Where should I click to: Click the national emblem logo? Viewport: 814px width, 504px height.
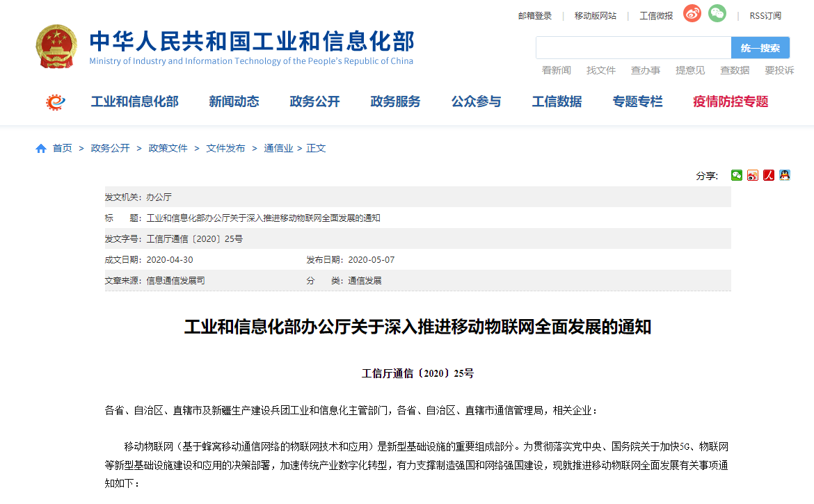(56, 47)
